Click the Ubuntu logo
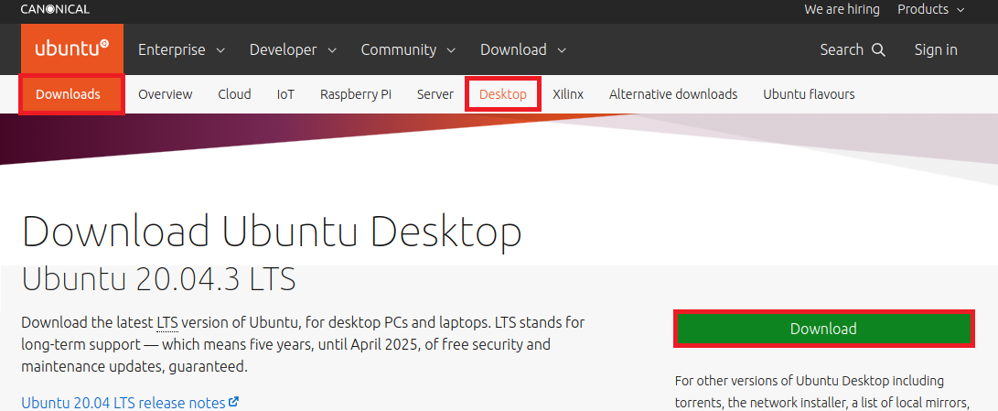 [x=72, y=49]
